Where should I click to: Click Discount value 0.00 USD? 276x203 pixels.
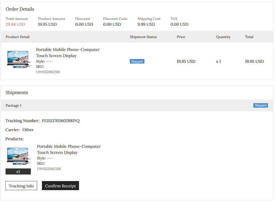click(x=84, y=24)
